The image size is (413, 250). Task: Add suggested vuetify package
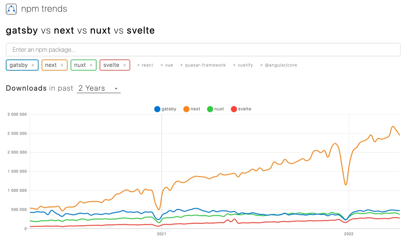tap(243, 65)
